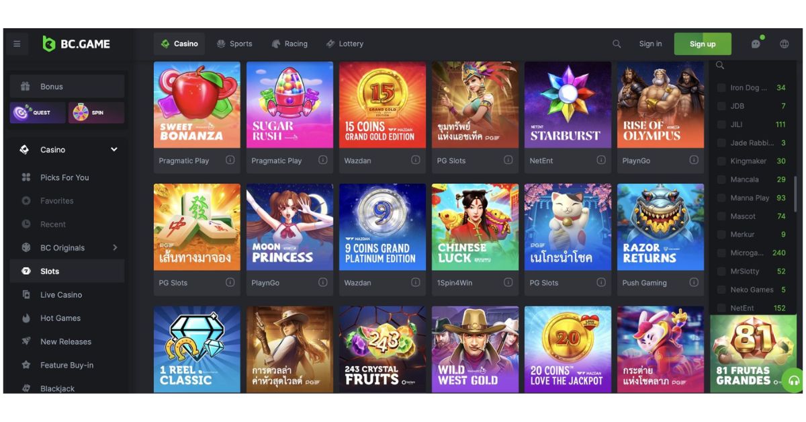Open the Sweet Bonanza game thumbnail
This screenshot has height=422, width=806.
coord(197,105)
